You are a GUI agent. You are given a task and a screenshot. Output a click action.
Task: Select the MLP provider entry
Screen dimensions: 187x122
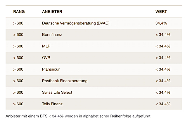click(x=46, y=46)
